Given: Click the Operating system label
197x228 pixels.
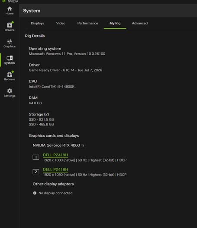Looking at the screenshot, I should (x=45, y=49).
